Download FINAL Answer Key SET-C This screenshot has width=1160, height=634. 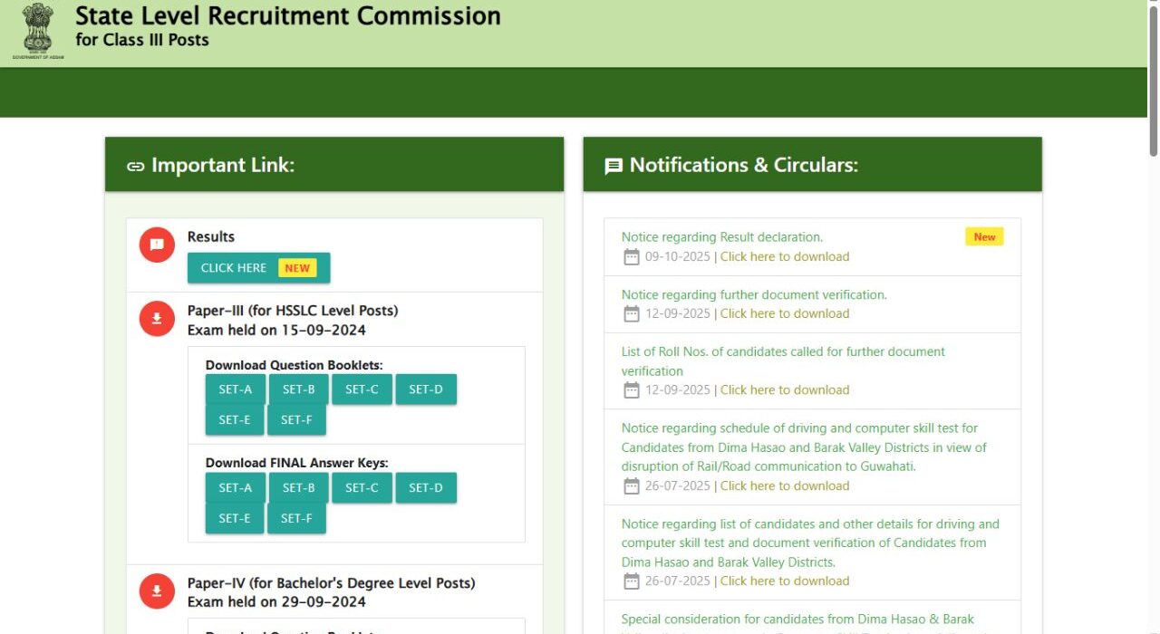362,487
